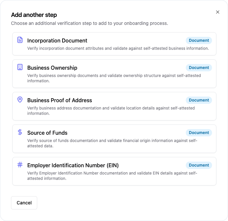
Task: Click the EIN hash symbol icon
Action: tap(20, 165)
